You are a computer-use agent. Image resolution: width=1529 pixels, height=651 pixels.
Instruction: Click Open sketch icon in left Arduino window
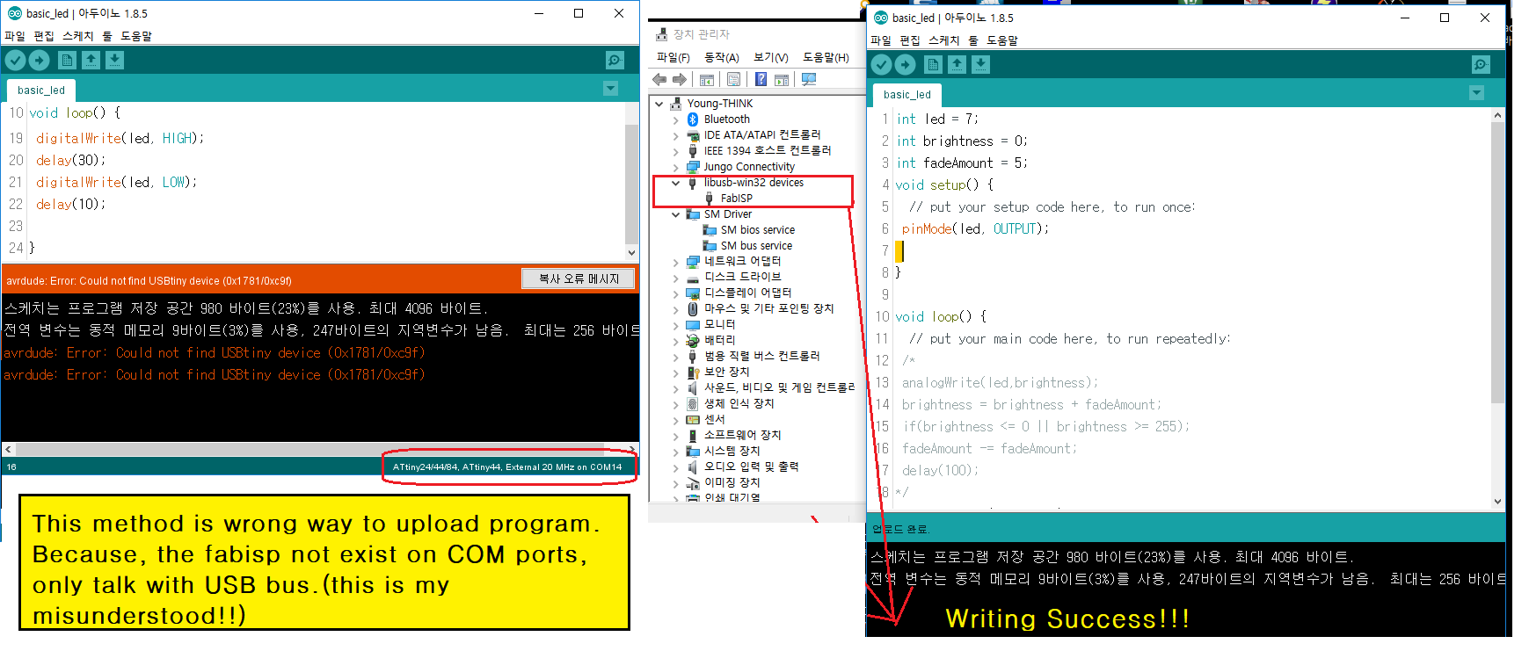click(91, 60)
